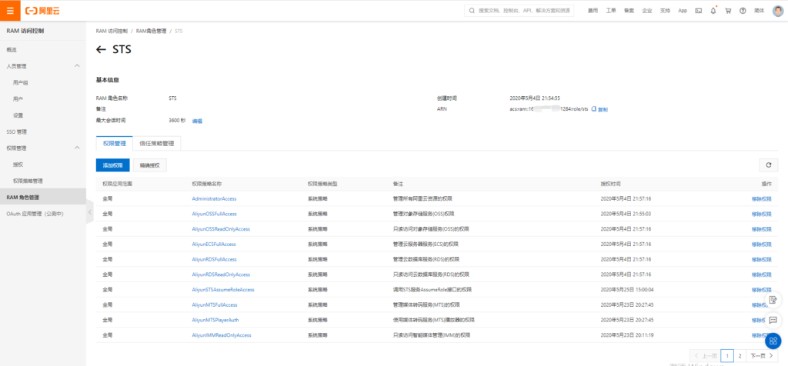
Task: Collapse the 权限管理 section
Action: click(77, 148)
